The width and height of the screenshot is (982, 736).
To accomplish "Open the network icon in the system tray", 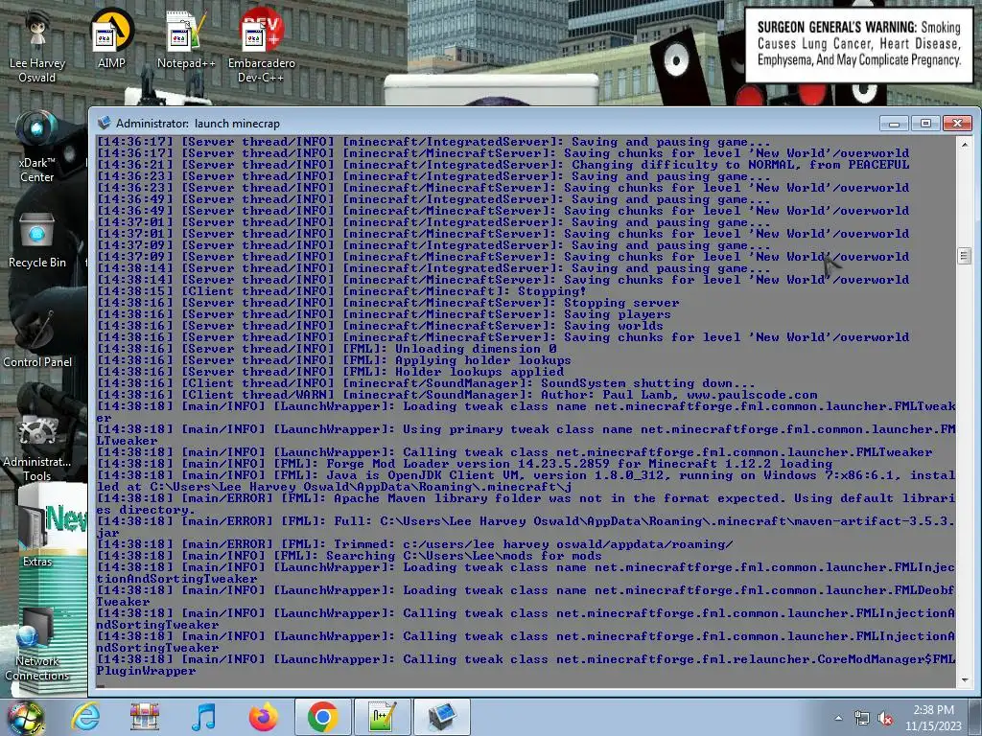I will 862,719.
